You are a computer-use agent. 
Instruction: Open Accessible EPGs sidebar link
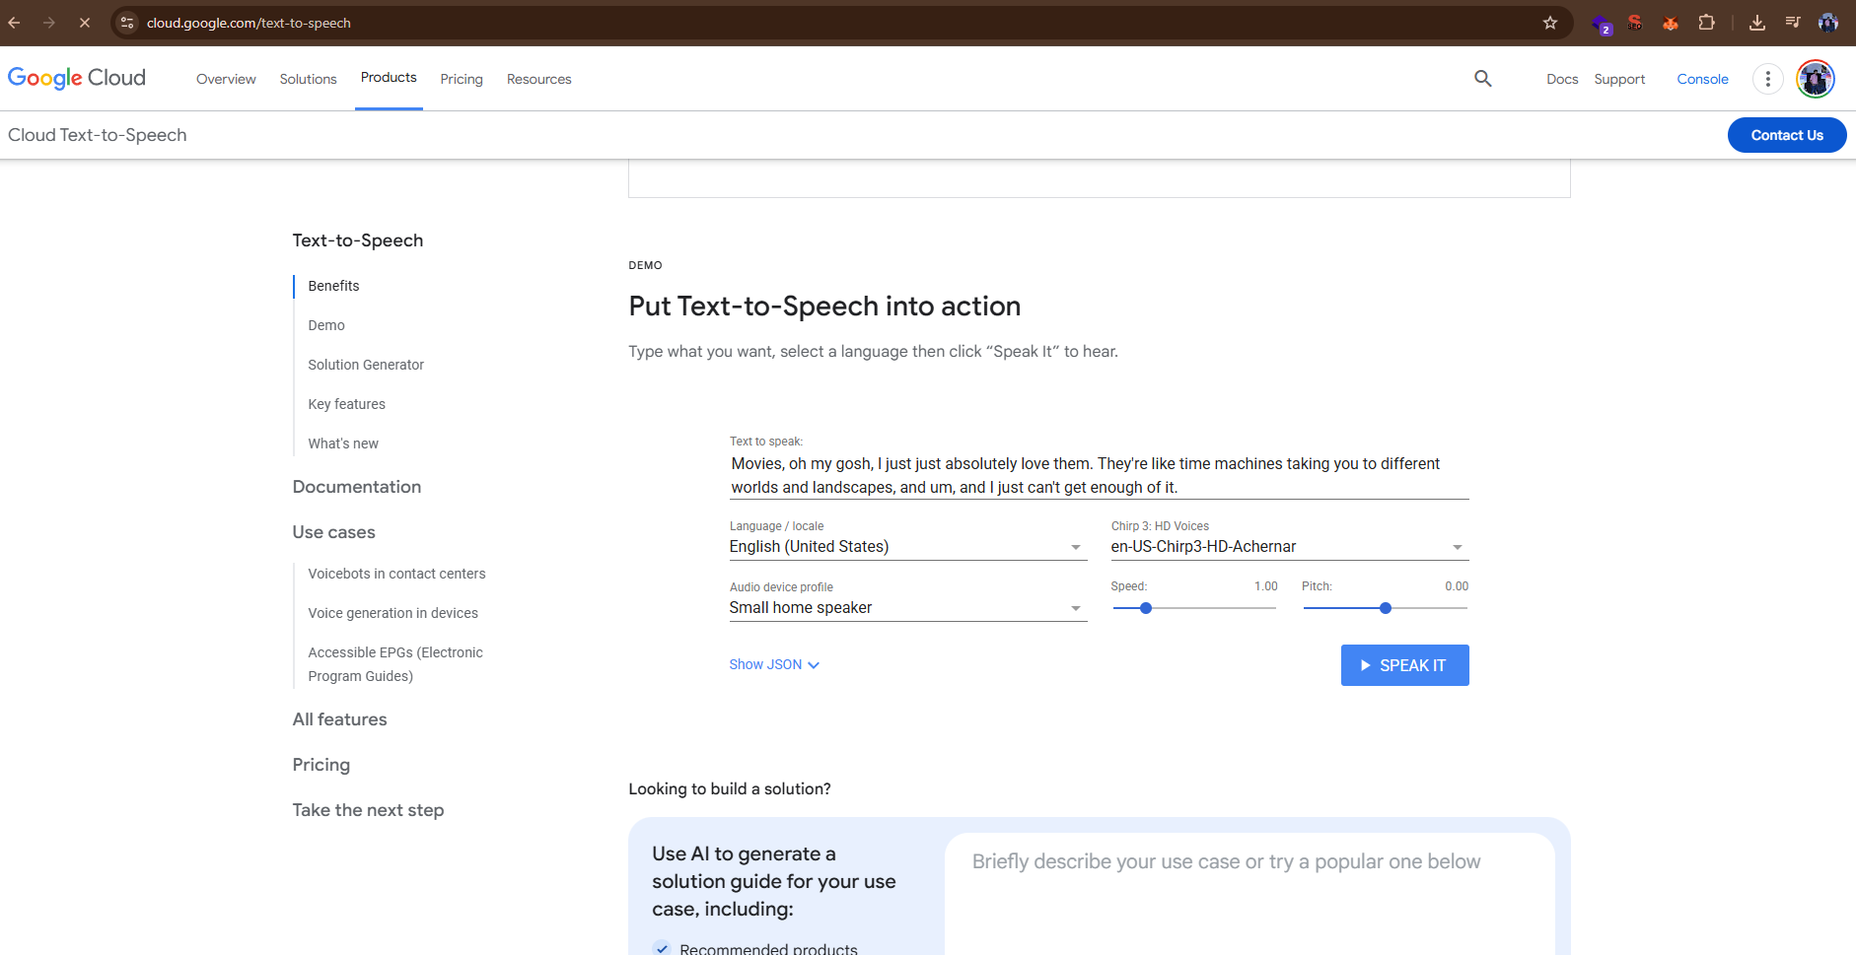pyautogui.click(x=395, y=664)
